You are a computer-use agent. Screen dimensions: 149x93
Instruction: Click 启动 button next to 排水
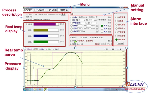[x=110, y=29]
